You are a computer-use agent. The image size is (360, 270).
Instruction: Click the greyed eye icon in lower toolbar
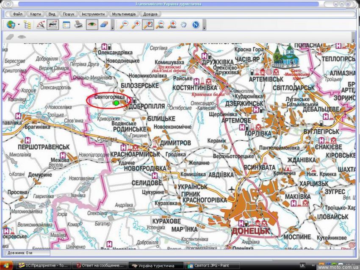22,37
